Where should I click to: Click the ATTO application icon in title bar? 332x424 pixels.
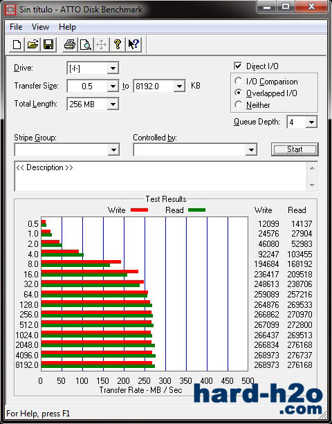pos(10,10)
